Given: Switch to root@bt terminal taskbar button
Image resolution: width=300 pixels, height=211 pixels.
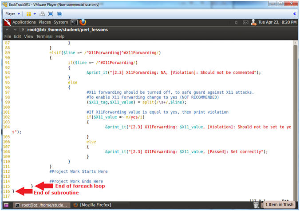Looking at the screenshot, I should [x=42, y=205].
